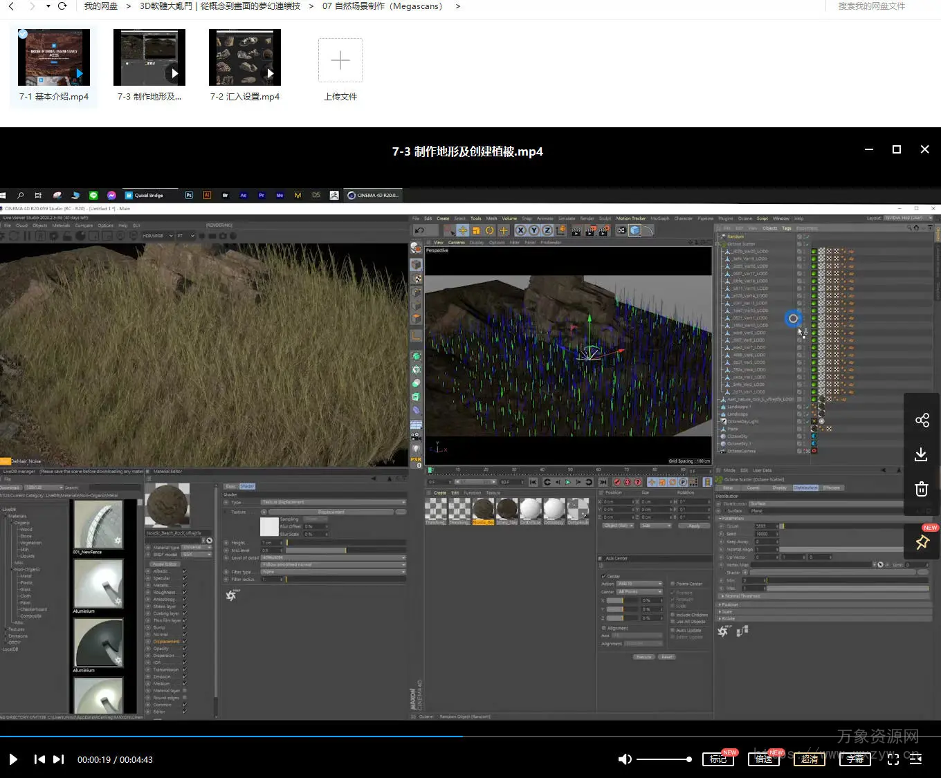Viewport: 941px width, 778px height.
Task: Mute the video with the speaker icon
Action: (x=624, y=759)
